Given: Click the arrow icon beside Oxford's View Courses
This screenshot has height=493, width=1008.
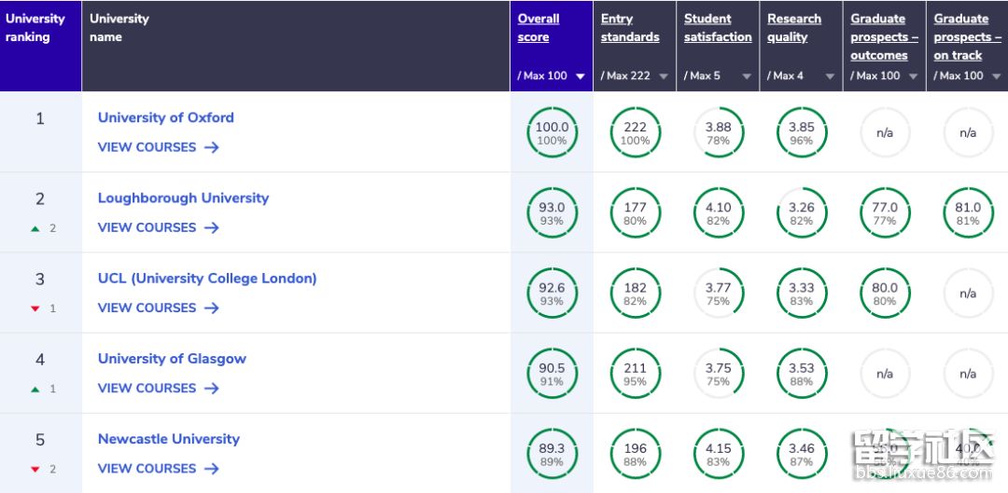Looking at the screenshot, I should (x=212, y=147).
